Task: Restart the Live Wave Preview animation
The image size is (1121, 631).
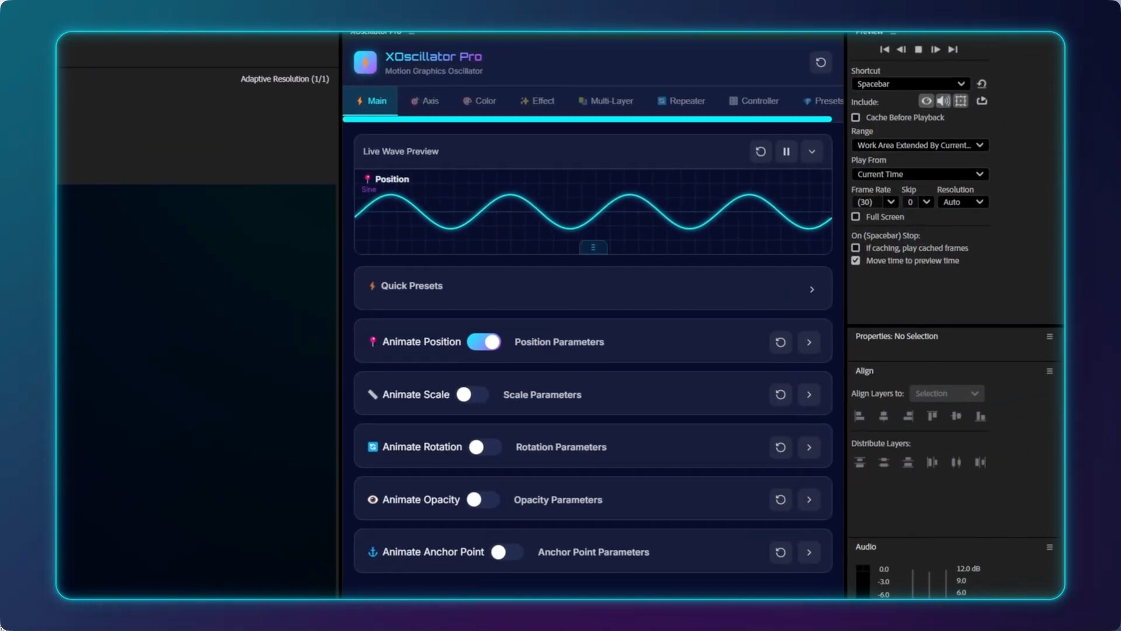Action: pyautogui.click(x=760, y=151)
